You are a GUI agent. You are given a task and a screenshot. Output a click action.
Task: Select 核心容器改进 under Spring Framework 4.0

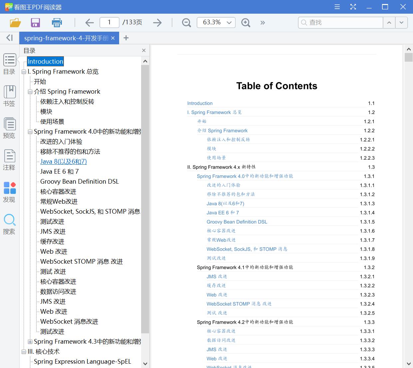pyautogui.click(x=58, y=192)
